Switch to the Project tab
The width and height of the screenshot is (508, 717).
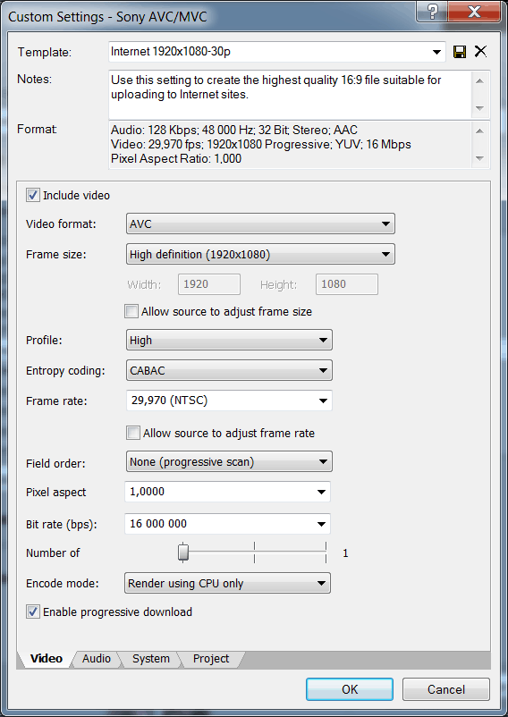coord(211,659)
